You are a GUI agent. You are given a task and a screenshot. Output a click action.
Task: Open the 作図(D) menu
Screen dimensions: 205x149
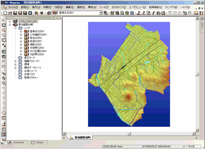coord(59,7)
